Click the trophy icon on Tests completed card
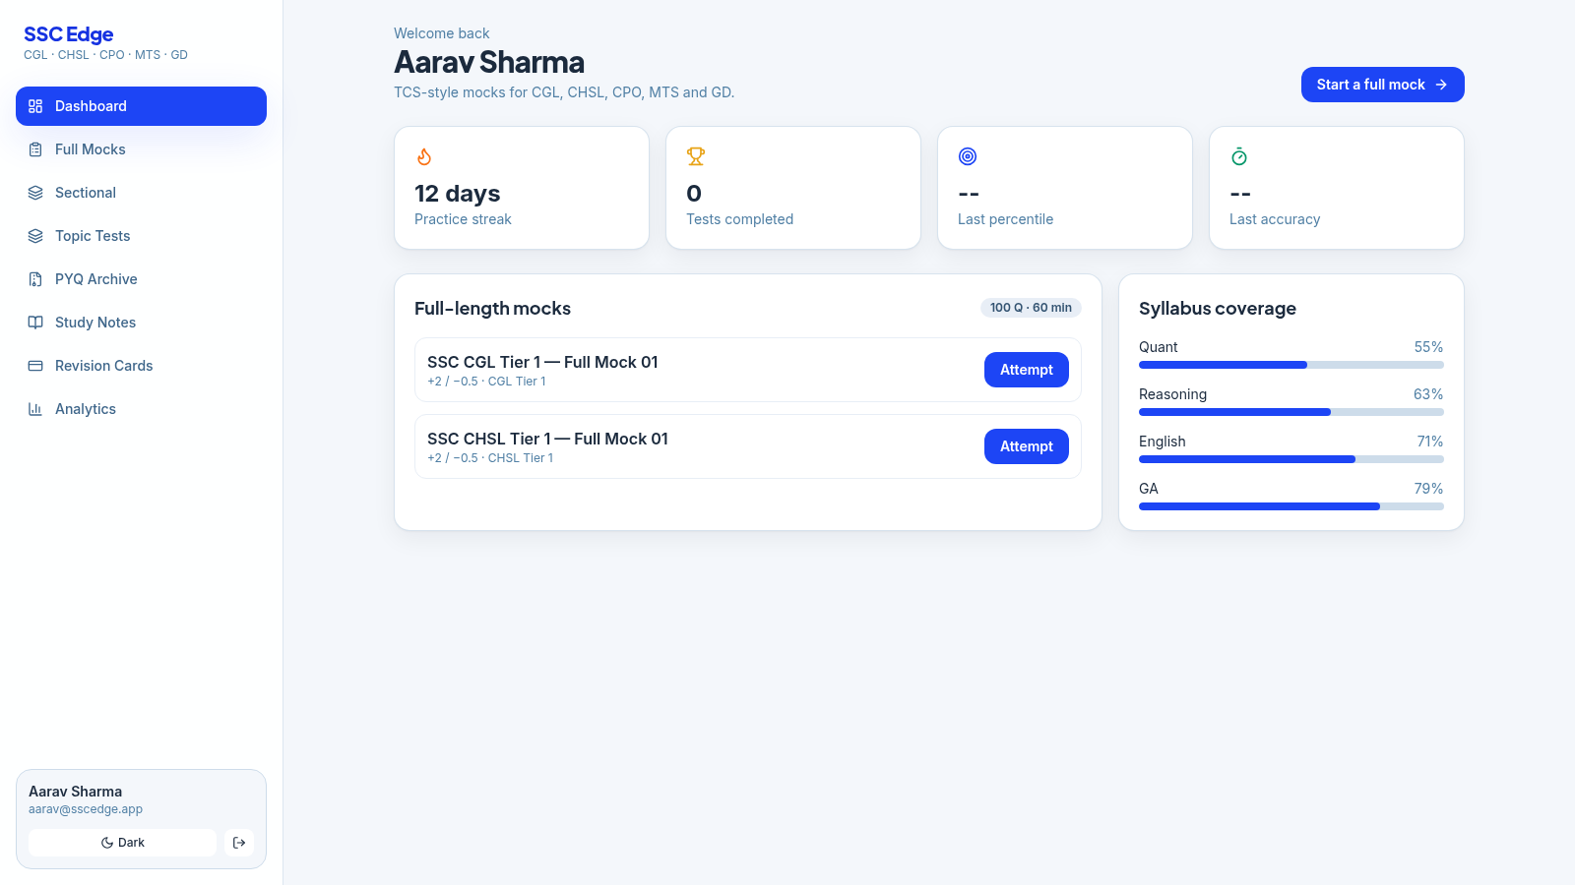Image resolution: width=1575 pixels, height=885 pixels. (696, 156)
